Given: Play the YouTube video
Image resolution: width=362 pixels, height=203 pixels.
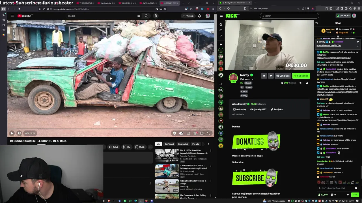Looking at the screenshot, I should point(12,133).
